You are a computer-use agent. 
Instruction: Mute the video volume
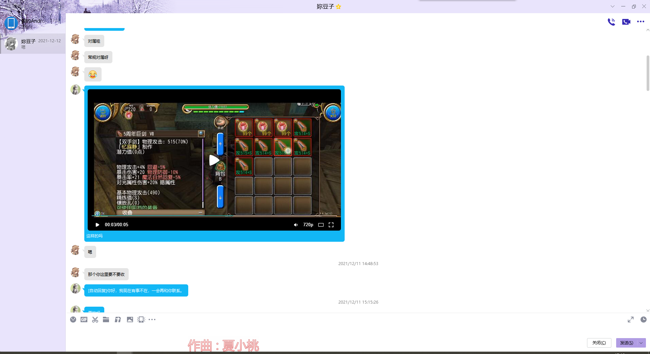pyautogui.click(x=296, y=225)
